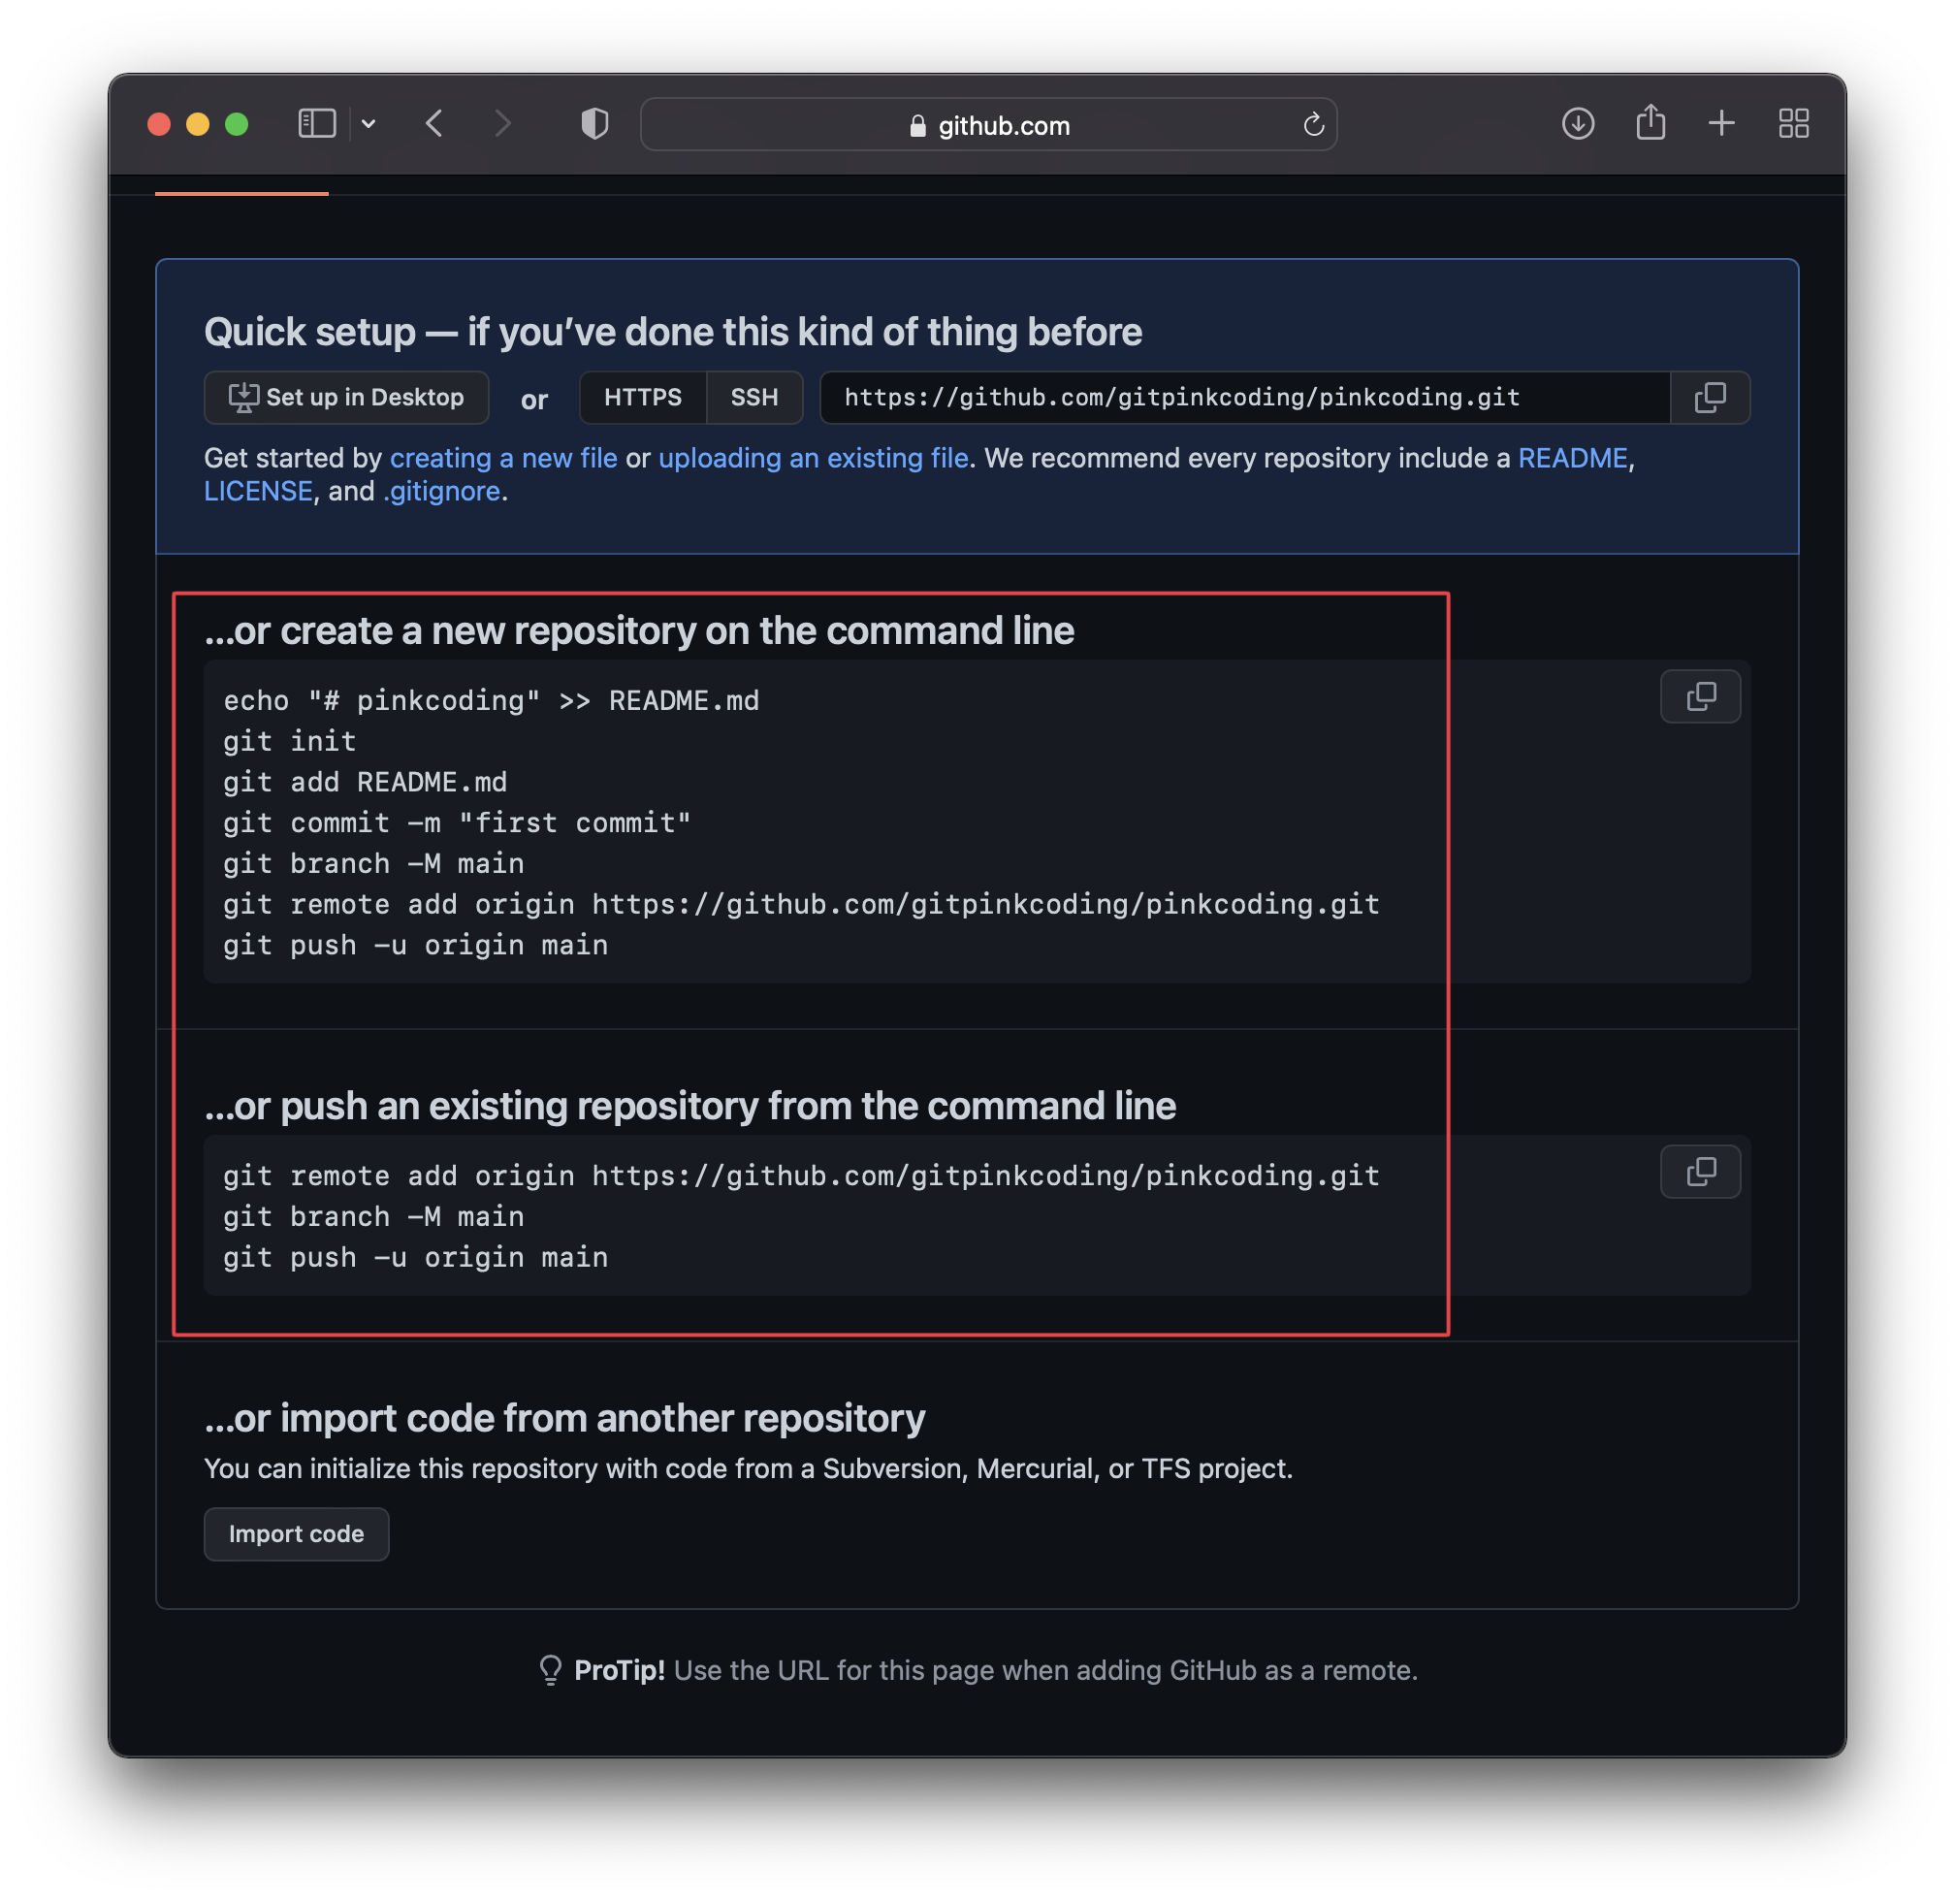Go back to the previous page

(x=434, y=124)
